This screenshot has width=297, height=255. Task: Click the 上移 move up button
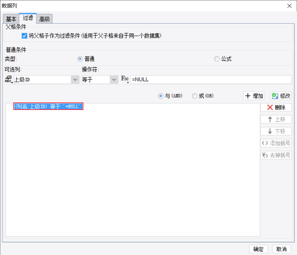(276, 119)
